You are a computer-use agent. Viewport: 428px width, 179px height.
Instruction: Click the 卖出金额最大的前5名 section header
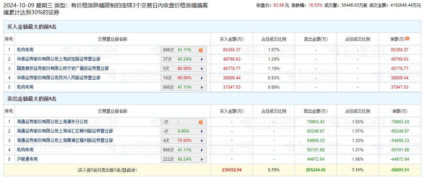32,99
